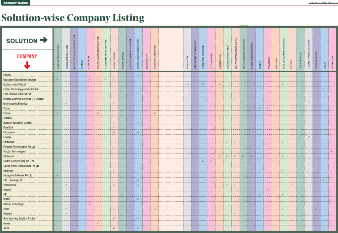
Task: Toggle Edutor Technologies' Tablet check
Action: pyautogui.click(x=323, y=89)
